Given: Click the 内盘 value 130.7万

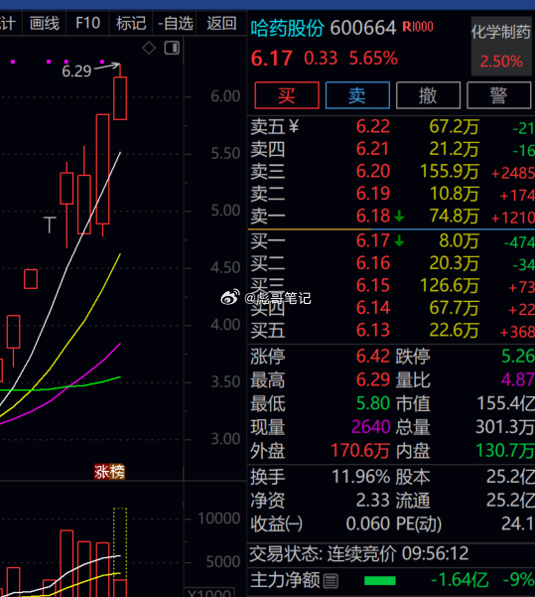Looking at the screenshot, I should coord(505,451).
